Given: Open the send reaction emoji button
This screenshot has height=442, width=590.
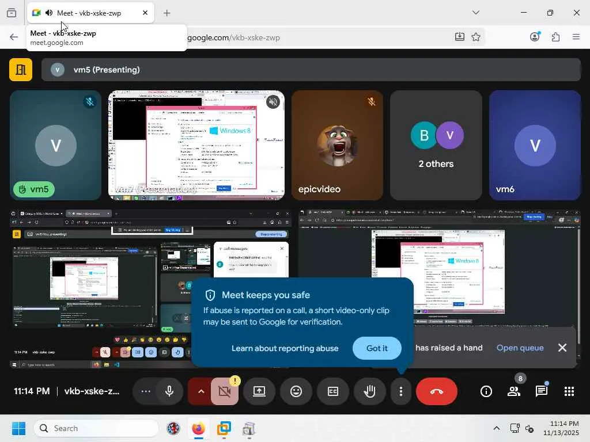Looking at the screenshot, I should (x=296, y=391).
